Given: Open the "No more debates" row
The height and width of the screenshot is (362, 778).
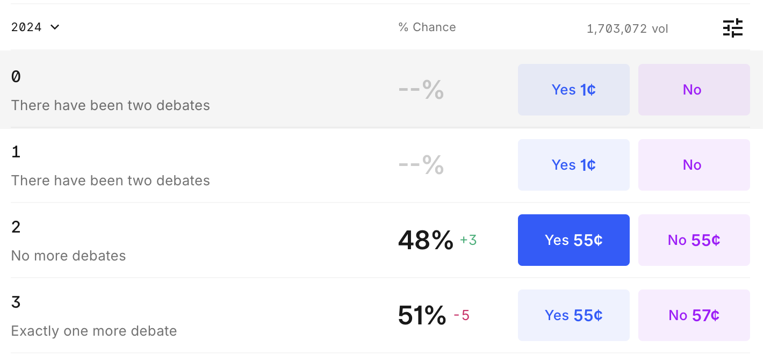Looking at the screenshot, I should coord(68,255).
